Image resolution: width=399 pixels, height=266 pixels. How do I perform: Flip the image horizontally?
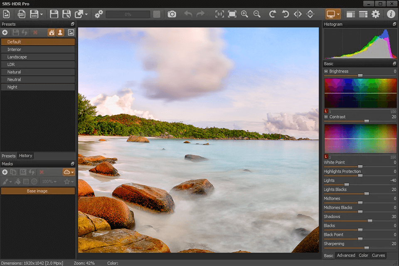(x=298, y=14)
